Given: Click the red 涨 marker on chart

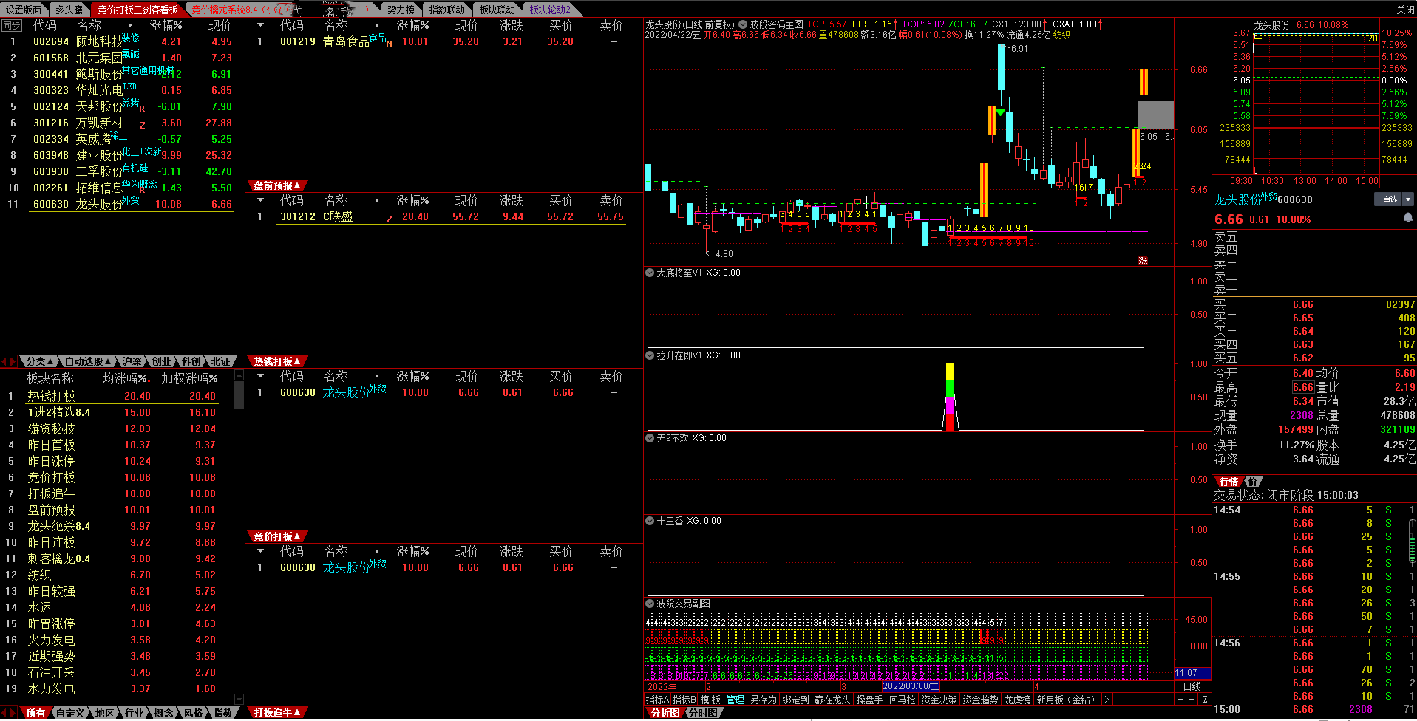Looking at the screenshot, I should pos(1143,261).
